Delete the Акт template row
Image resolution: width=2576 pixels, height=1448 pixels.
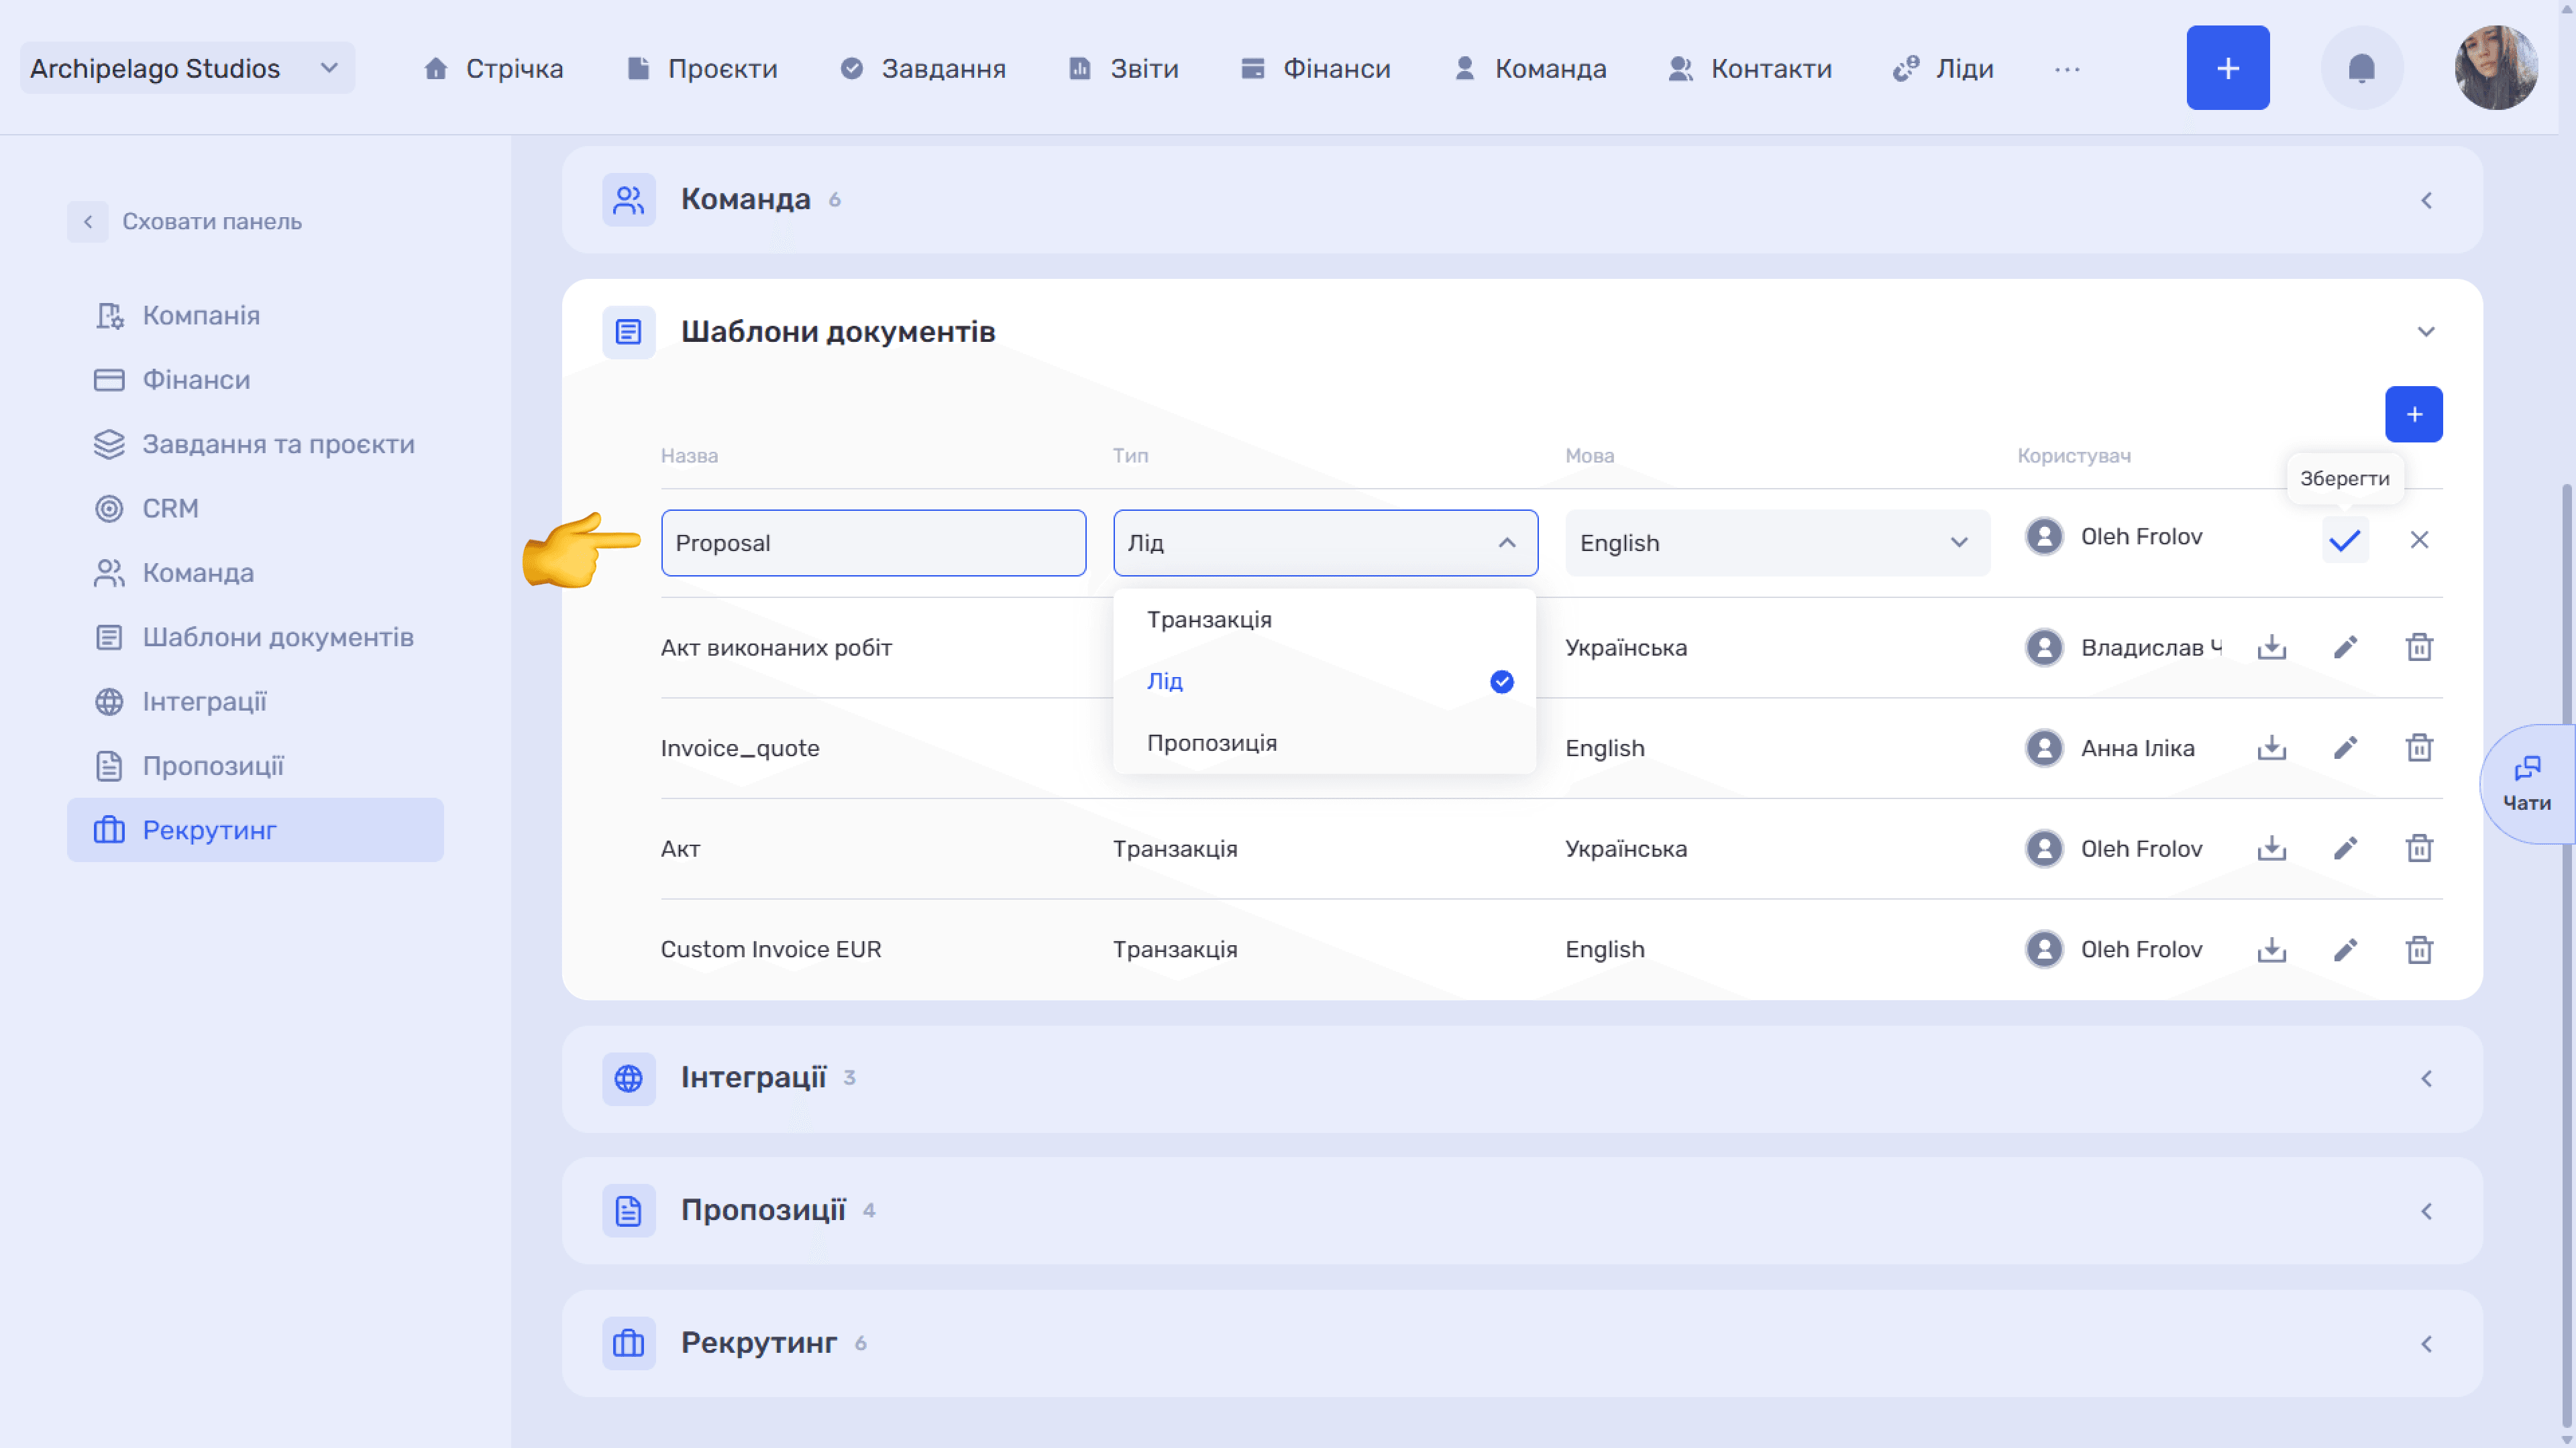click(2419, 849)
